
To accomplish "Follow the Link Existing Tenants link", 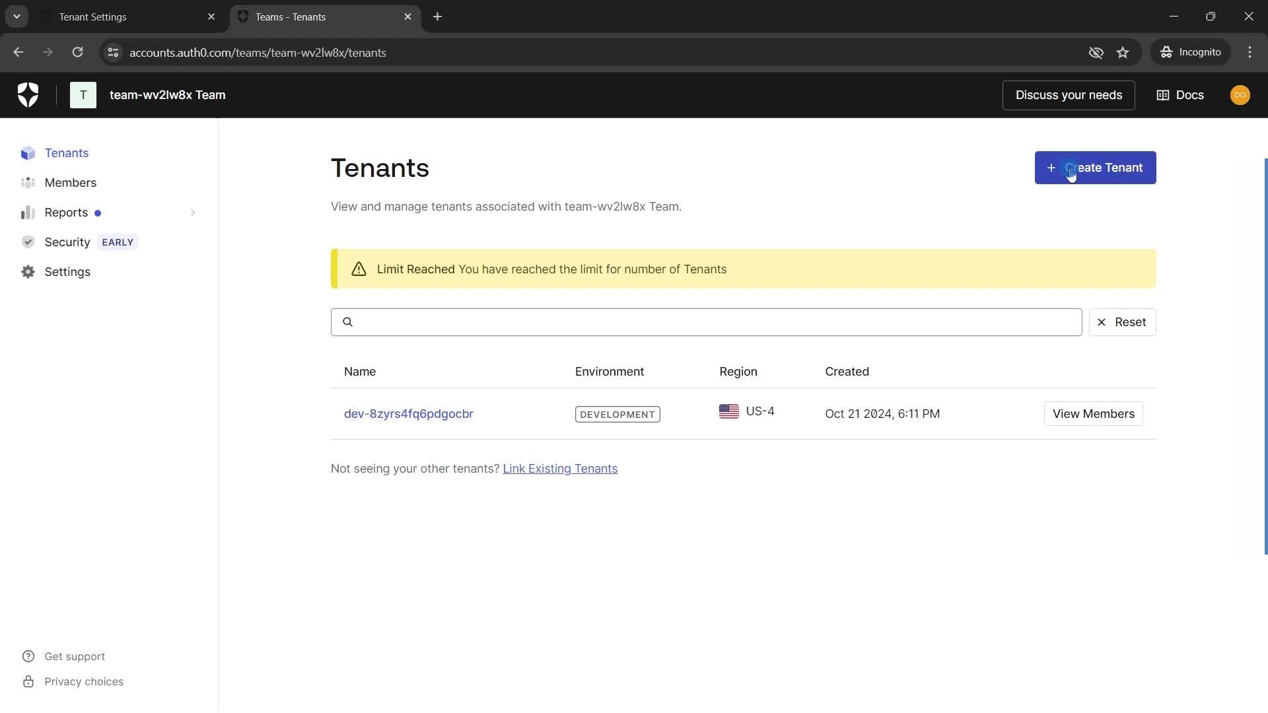I will tap(560, 469).
